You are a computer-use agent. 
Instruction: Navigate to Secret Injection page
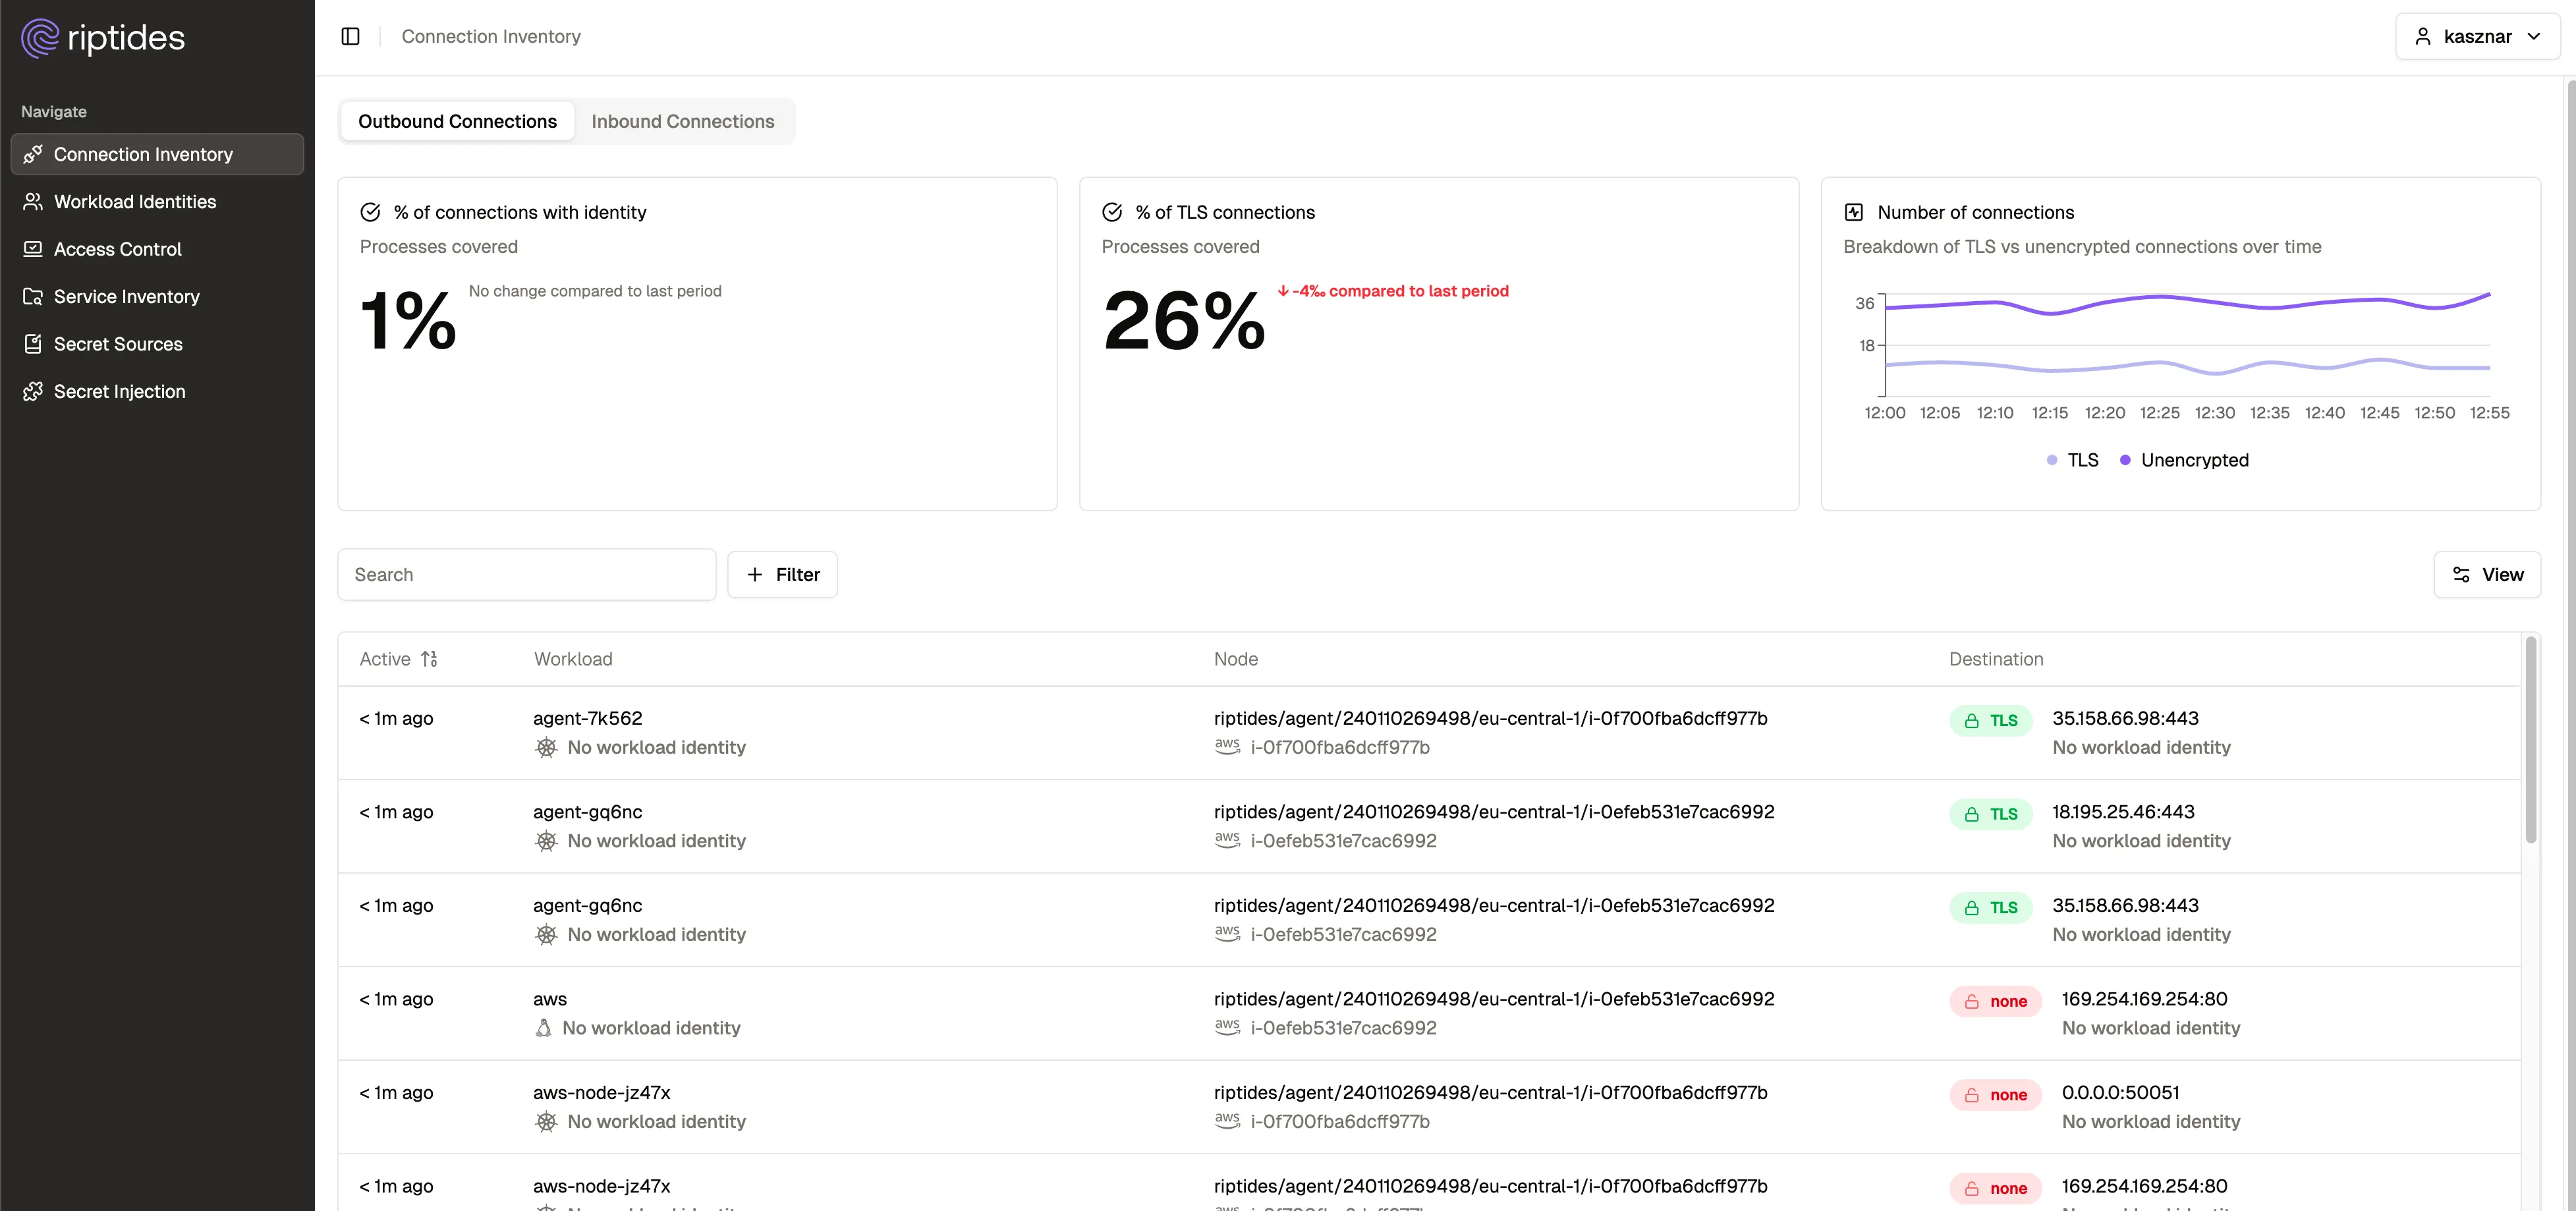[119, 392]
